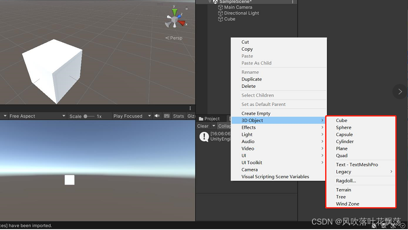Open Game view kebab options menu

pos(190,108)
